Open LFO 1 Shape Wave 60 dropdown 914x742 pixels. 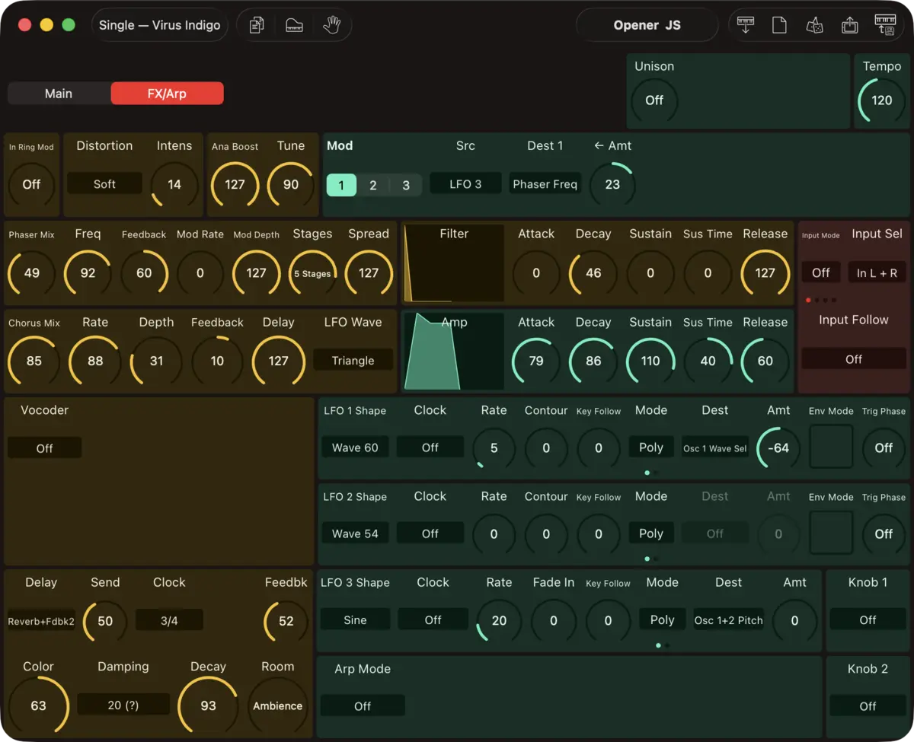pyautogui.click(x=355, y=447)
